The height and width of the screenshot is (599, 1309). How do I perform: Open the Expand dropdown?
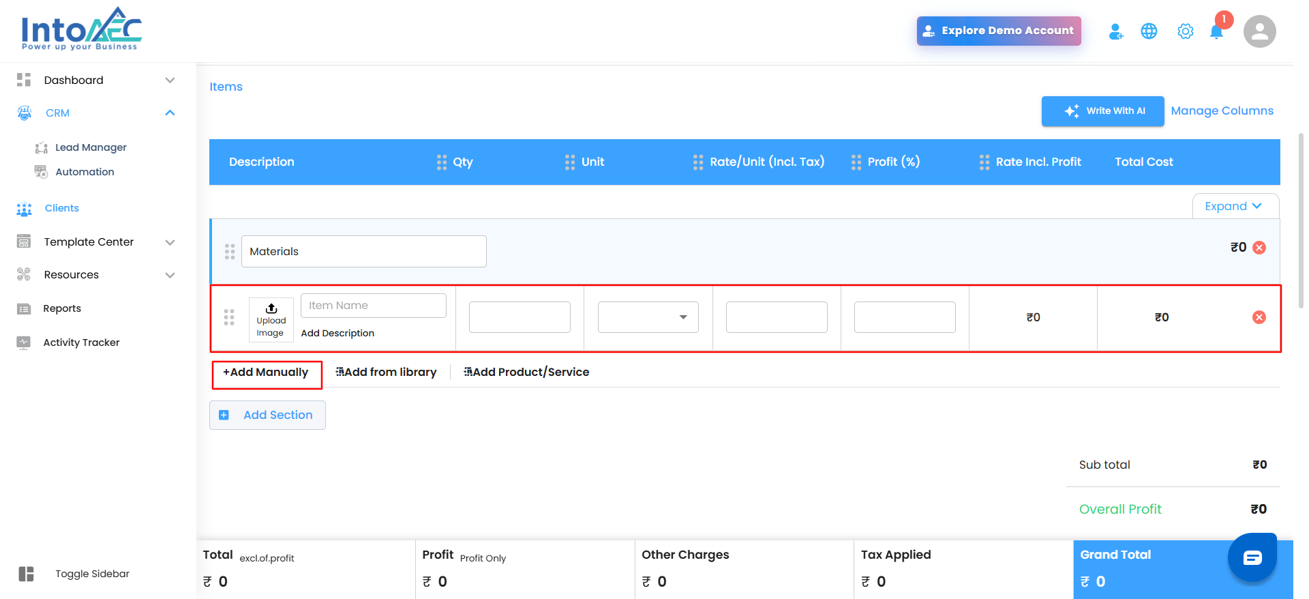pyautogui.click(x=1235, y=206)
